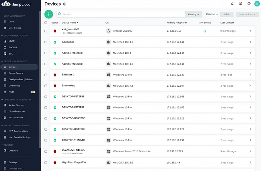The width and height of the screenshot is (261, 171).
Task: Click the green add device plus button
Action: coord(48,14)
